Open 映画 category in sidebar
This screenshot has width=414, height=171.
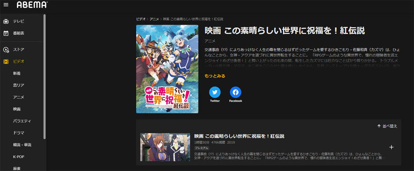tap(17, 109)
